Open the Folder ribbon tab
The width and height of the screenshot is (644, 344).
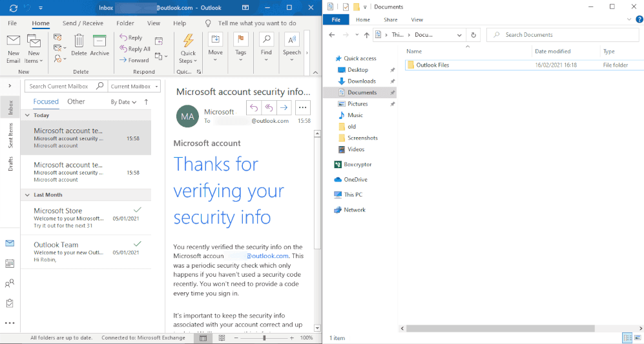tap(125, 23)
